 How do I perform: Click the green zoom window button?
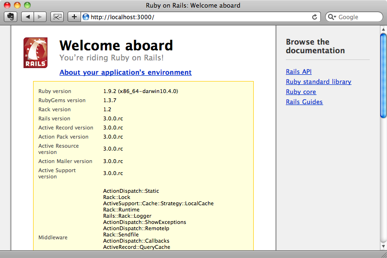[27, 5]
